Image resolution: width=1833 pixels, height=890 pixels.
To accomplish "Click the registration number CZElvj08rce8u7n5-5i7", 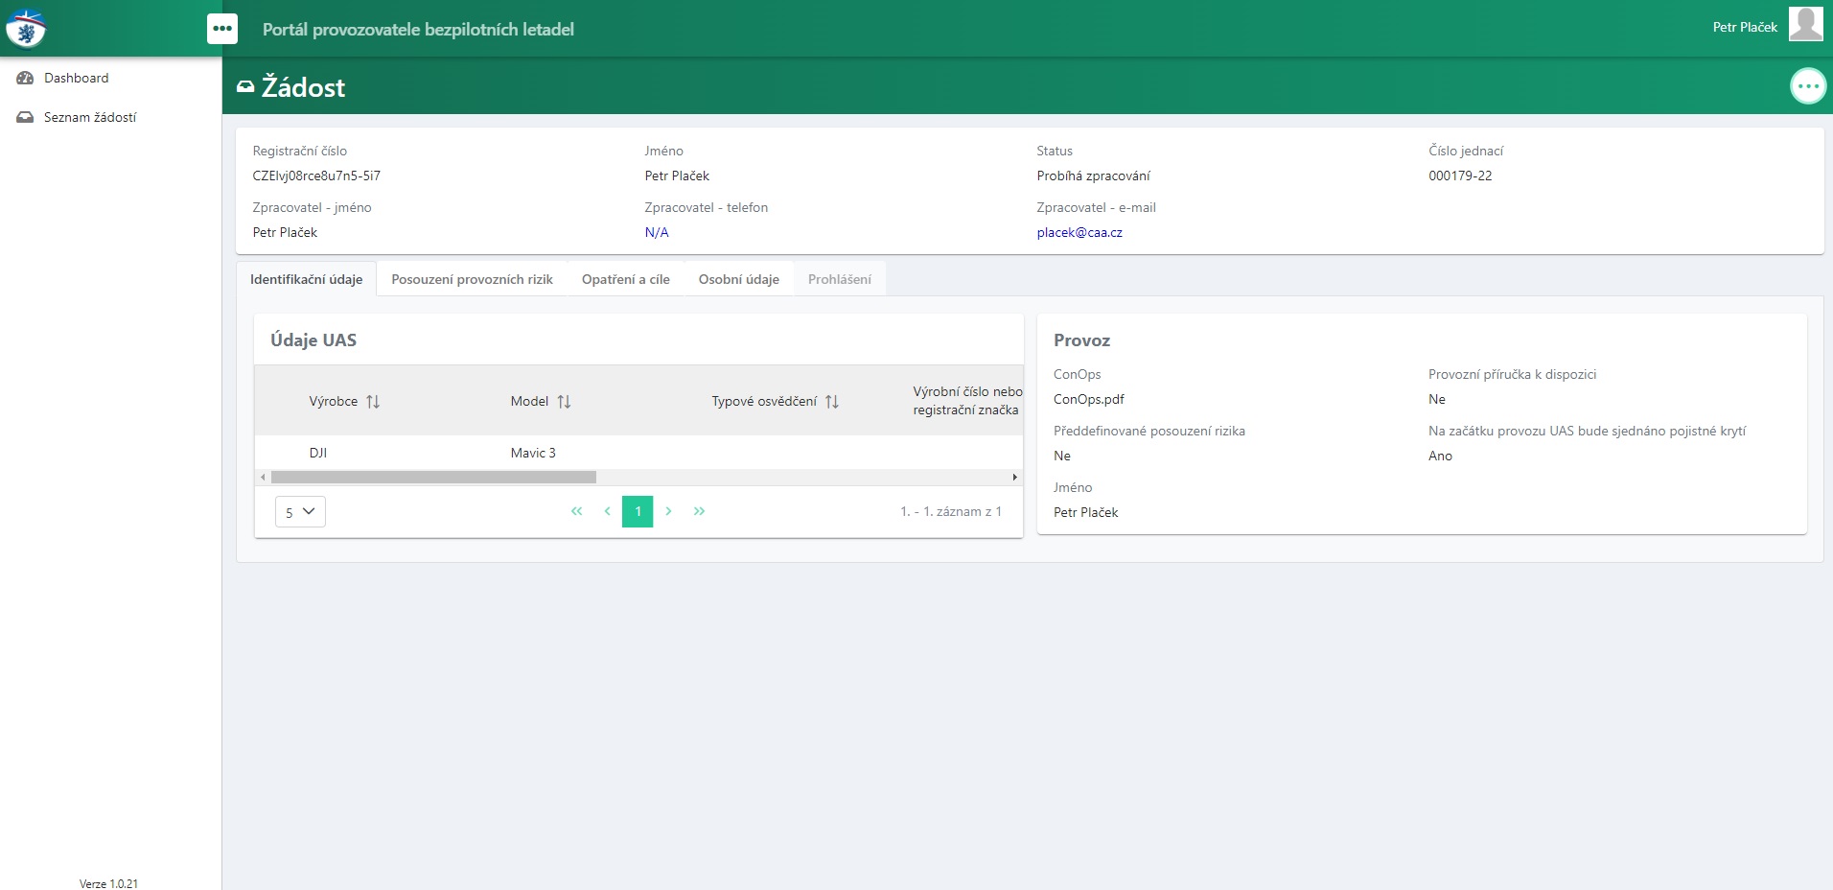I will pos(316,176).
